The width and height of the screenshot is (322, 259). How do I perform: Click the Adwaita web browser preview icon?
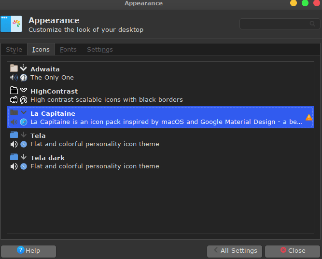pyautogui.click(x=24, y=78)
